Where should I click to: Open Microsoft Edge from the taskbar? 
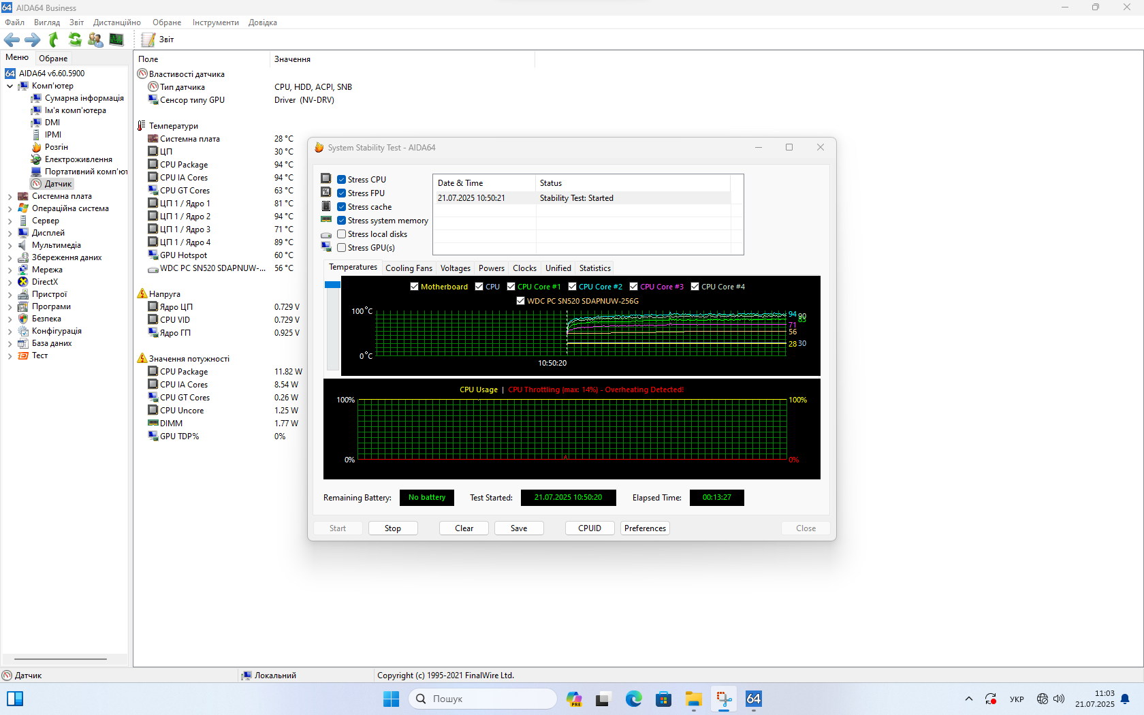(x=633, y=699)
